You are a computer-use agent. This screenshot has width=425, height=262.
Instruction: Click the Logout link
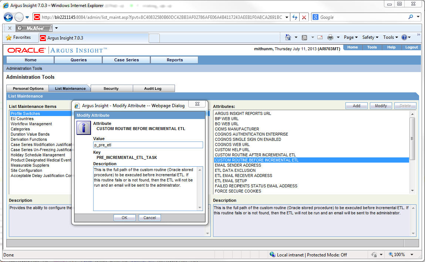click(x=411, y=47)
